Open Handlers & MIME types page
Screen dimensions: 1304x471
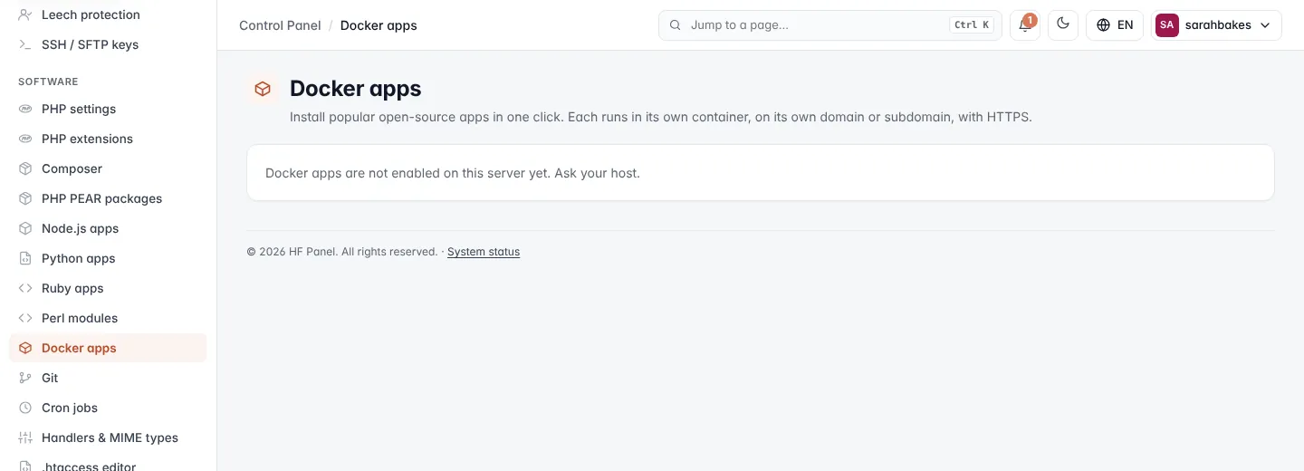108,437
